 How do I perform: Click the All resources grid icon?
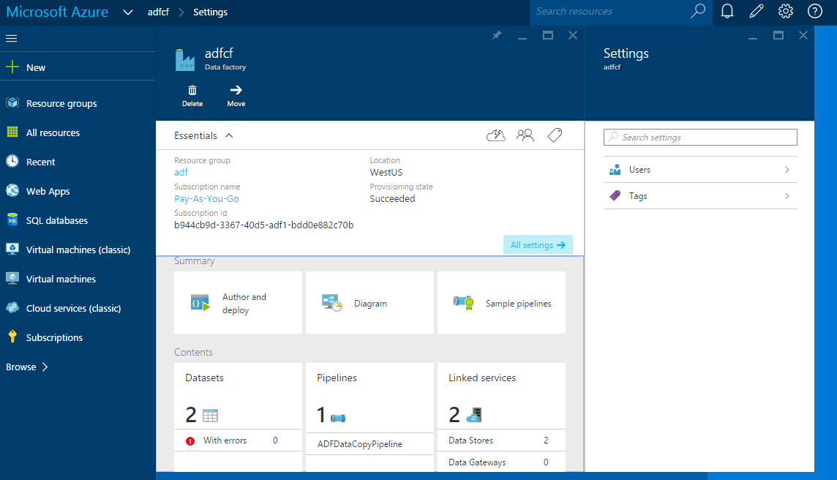[x=12, y=132]
